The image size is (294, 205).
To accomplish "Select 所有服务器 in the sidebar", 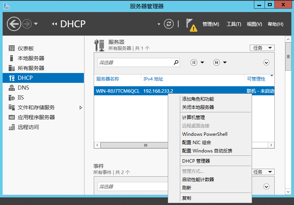I will click(x=43, y=68).
